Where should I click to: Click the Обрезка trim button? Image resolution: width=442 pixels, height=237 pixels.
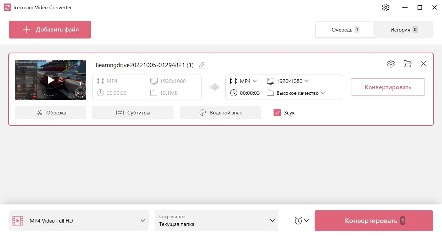coord(50,113)
